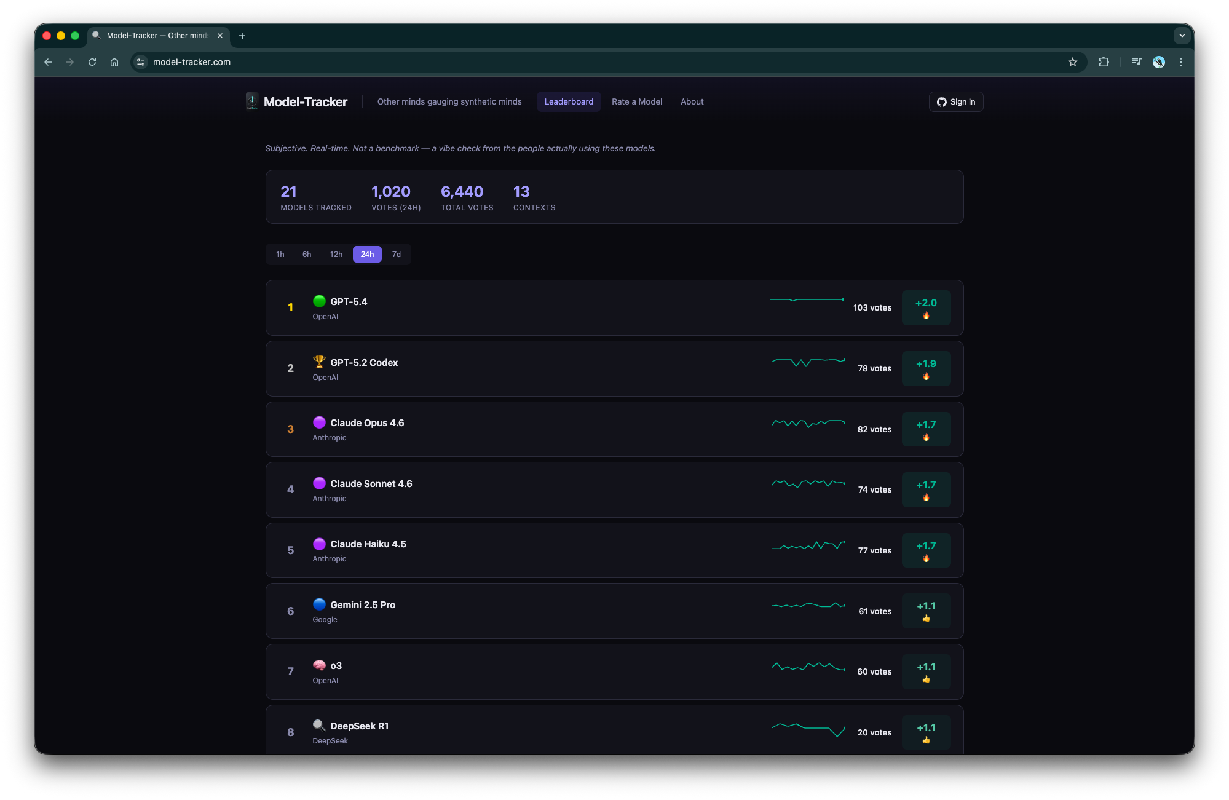
Task: Open the Claude Opus 4.6 entry
Action: pos(367,423)
